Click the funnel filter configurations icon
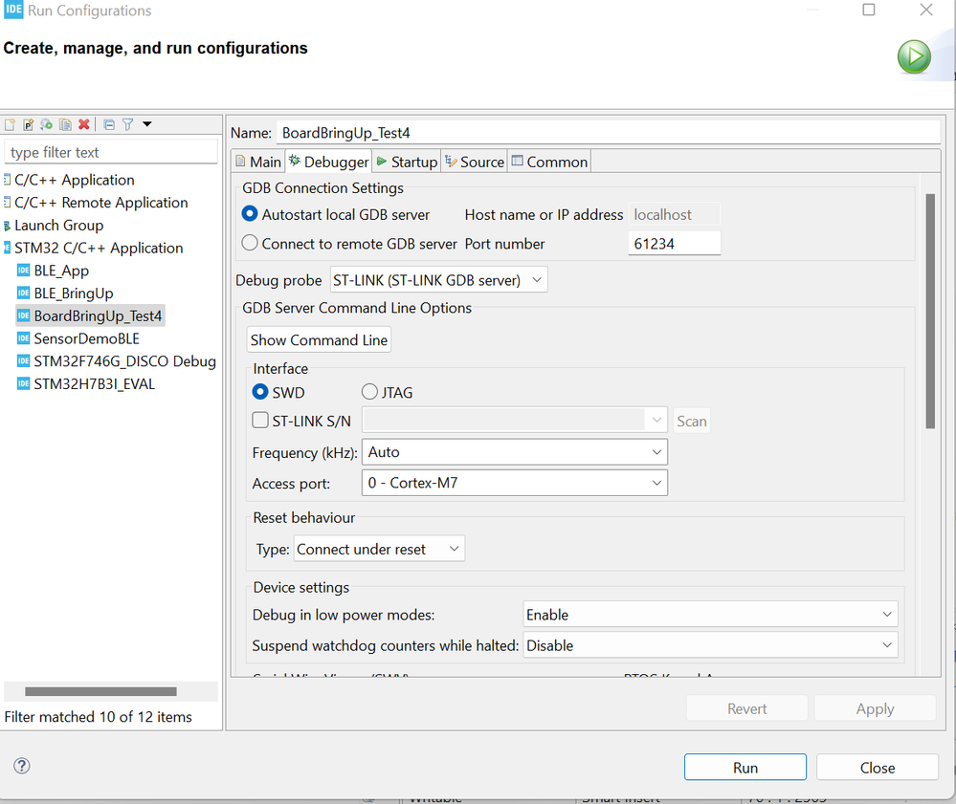The height and width of the screenshot is (804, 956). pos(127,124)
